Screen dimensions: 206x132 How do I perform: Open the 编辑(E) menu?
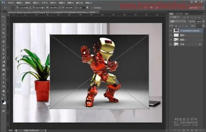click(20, 3)
